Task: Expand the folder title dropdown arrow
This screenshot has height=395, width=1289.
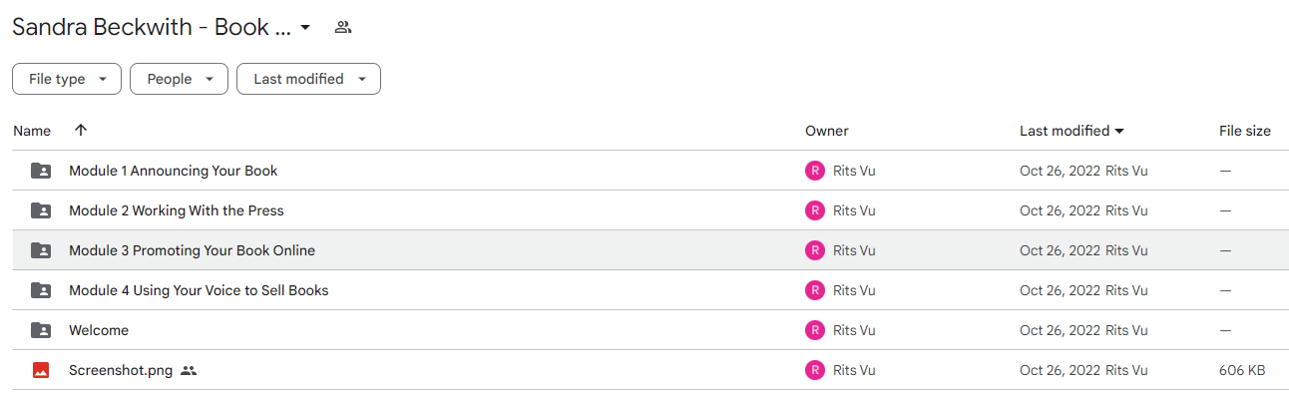Action: click(305, 27)
